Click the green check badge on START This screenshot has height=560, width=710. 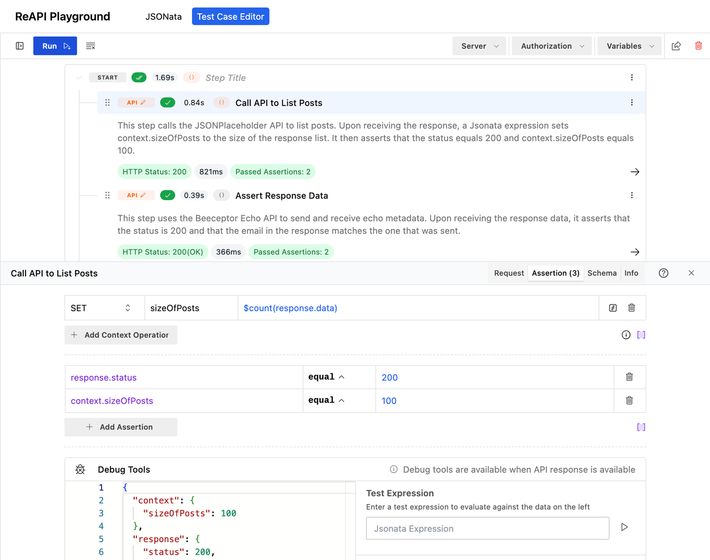139,78
